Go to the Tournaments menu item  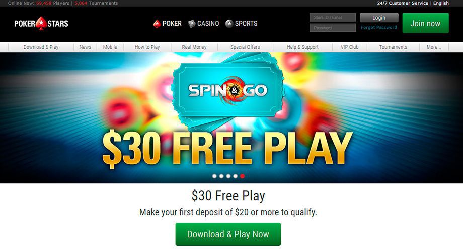(x=393, y=47)
